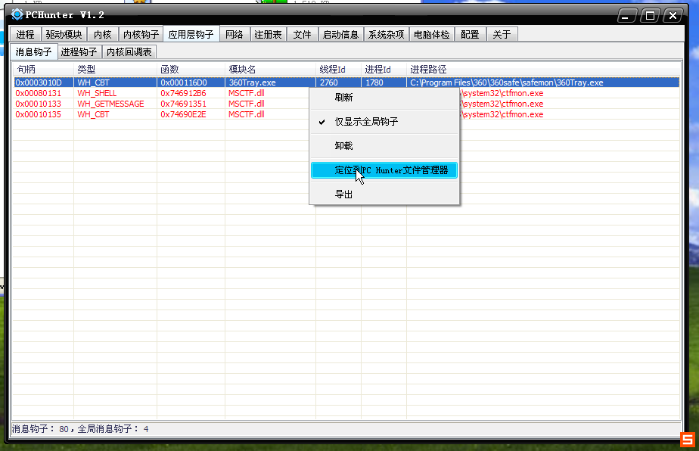Viewport: 699px width, 451px height.
Task: Click process Id 1780 cell
Action: tap(374, 82)
